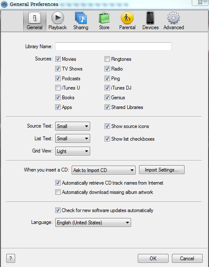The height and width of the screenshot is (267, 209).
Task: Focus the Library Name text field
Action: pos(113,46)
